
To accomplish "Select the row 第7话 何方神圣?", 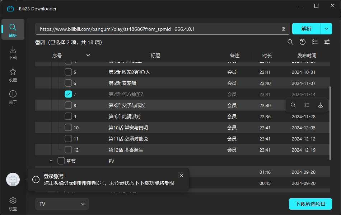I will [183, 94].
